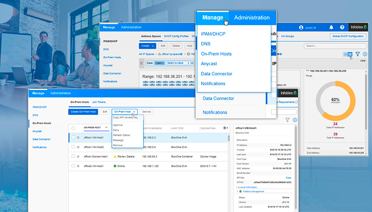Open the column chooser dropdown in hosts table
The height and width of the screenshot is (212, 372).
coord(226,128)
